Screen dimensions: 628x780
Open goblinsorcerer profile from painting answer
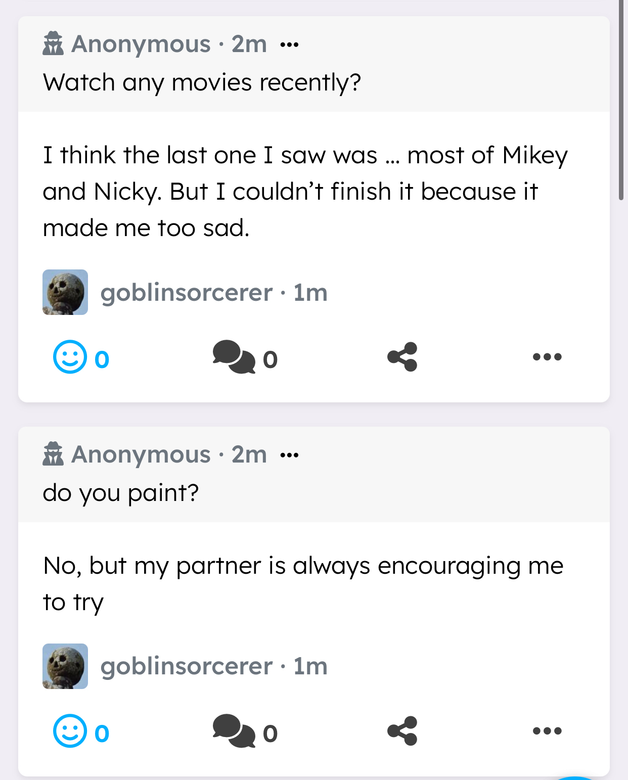(x=186, y=666)
